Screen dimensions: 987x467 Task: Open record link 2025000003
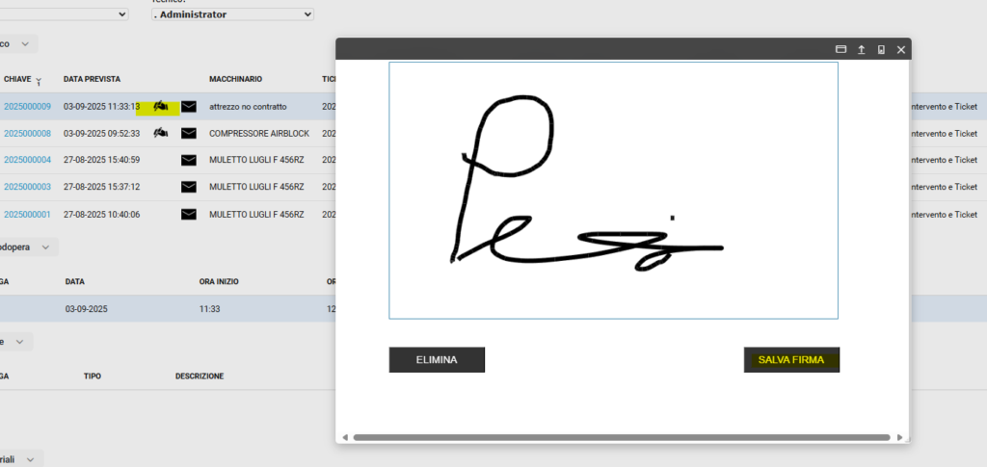click(27, 187)
